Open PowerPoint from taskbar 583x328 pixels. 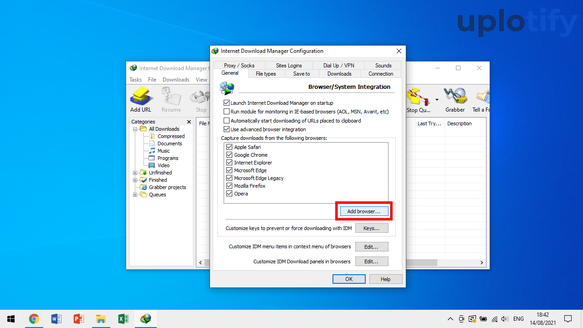pyautogui.click(x=78, y=319)
